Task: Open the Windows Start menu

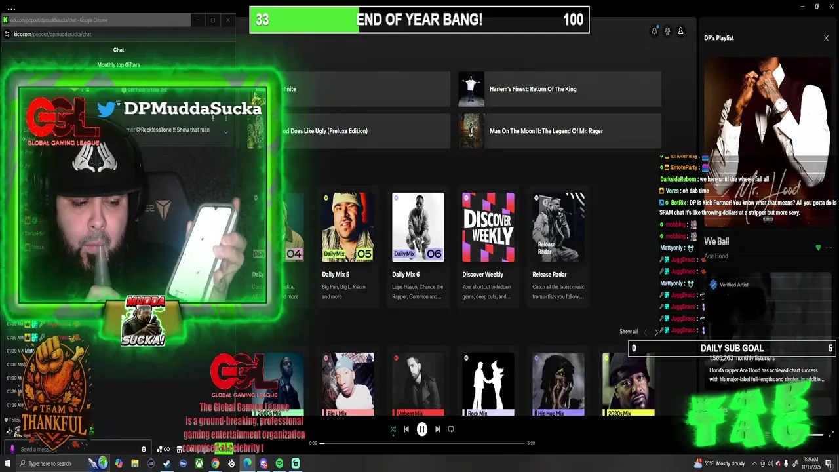Action: (x=8, y=463)
